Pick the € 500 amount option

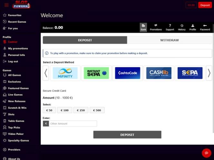[x=97, y=110]
